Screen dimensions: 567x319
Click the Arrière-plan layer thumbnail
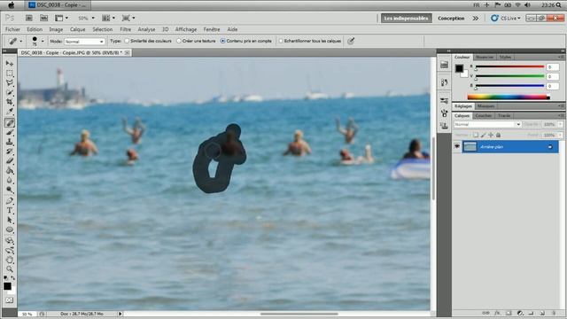tap(470, 146)
